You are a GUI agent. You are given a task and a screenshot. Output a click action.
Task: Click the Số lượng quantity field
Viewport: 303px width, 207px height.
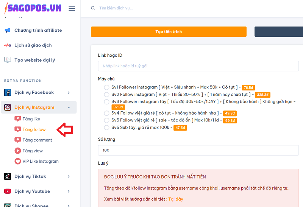click(x=198, y=150)
